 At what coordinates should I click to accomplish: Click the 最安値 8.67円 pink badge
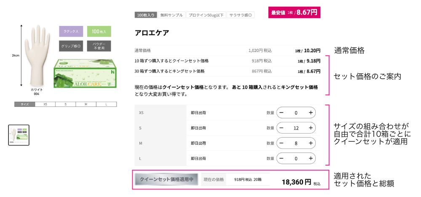(x=294, y=12)
